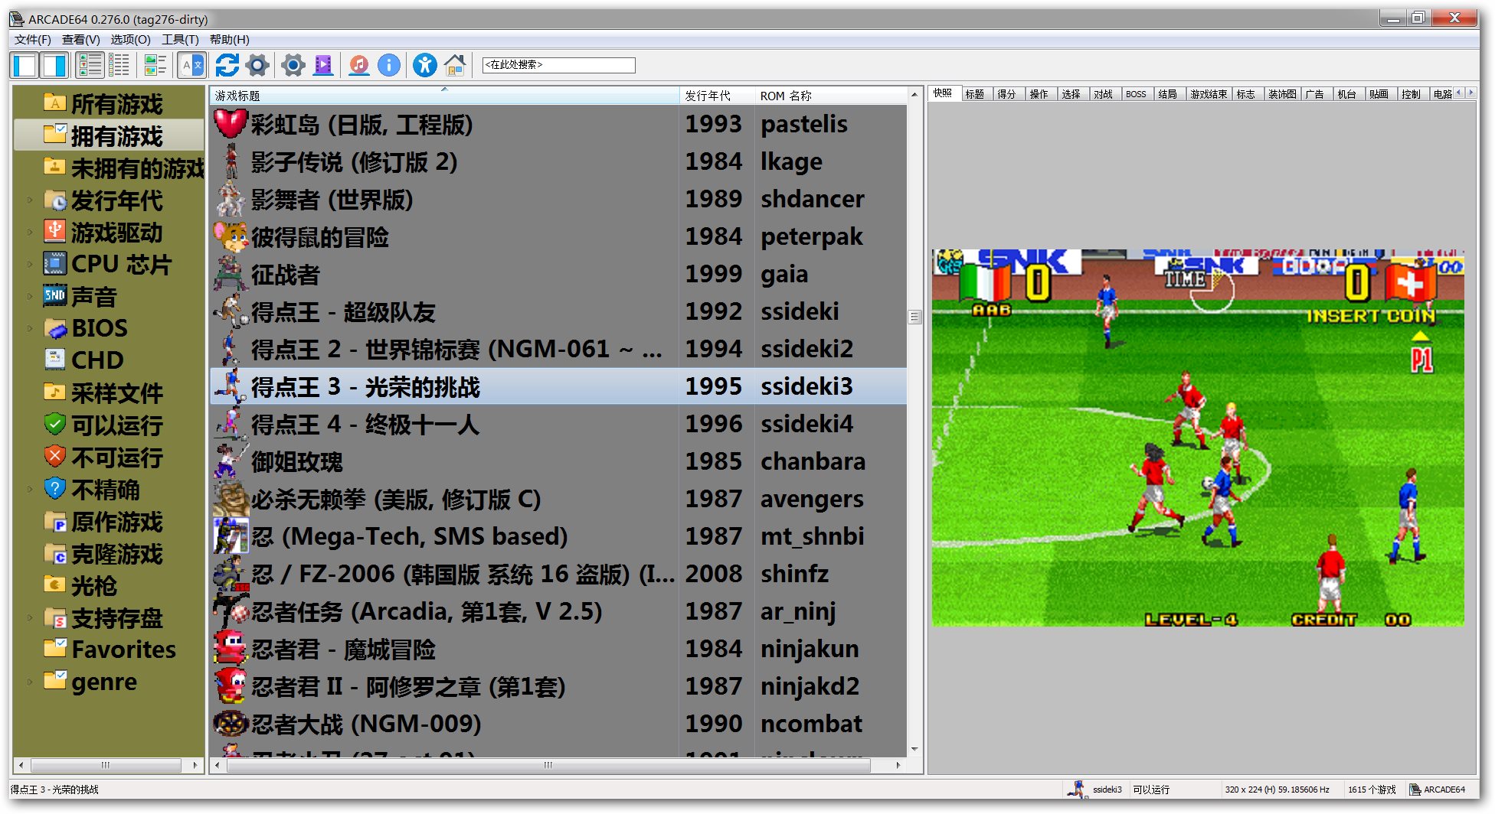
Task: Click the 忍者大战 (NGM-009) game icon
Action: point(231,724)
